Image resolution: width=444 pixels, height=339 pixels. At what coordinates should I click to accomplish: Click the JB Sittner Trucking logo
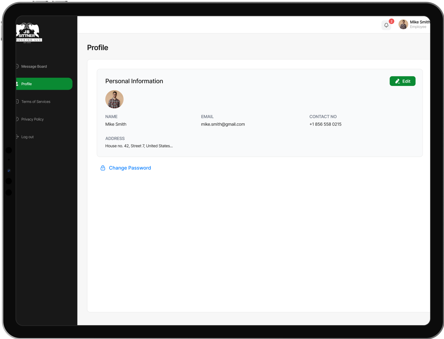click(28, 33)
